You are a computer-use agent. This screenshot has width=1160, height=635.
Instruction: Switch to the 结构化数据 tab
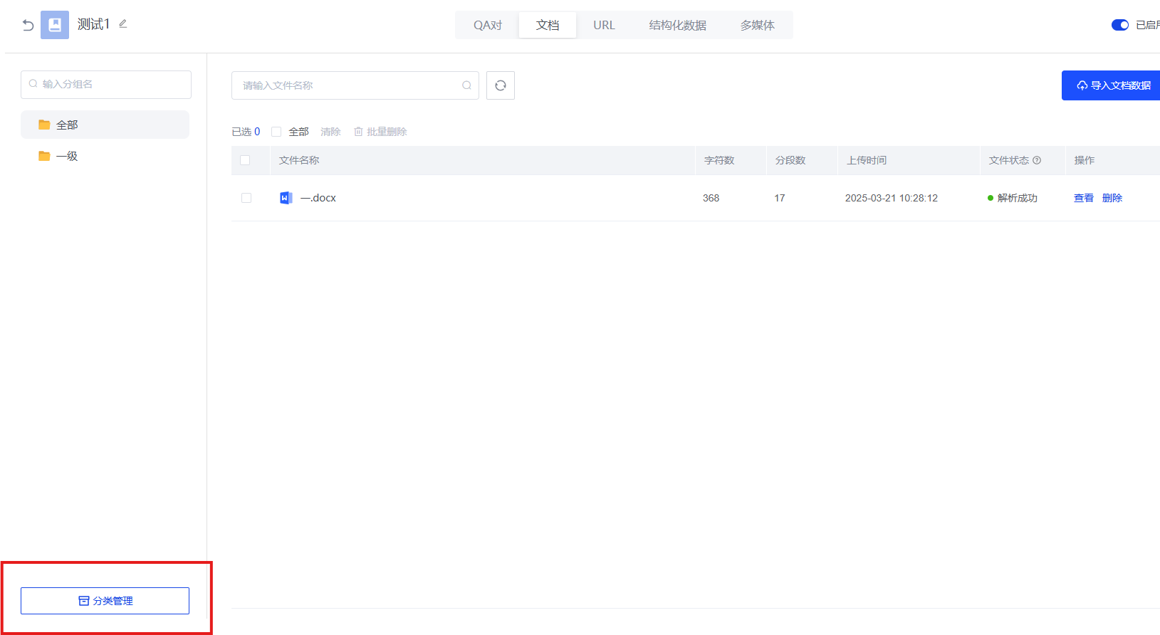pyautogui.click(x=677, y=25)
